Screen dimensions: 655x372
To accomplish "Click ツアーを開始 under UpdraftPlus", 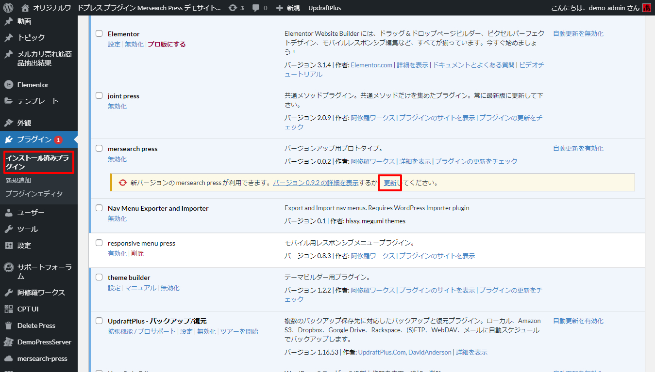I will [x=239, y=331].
